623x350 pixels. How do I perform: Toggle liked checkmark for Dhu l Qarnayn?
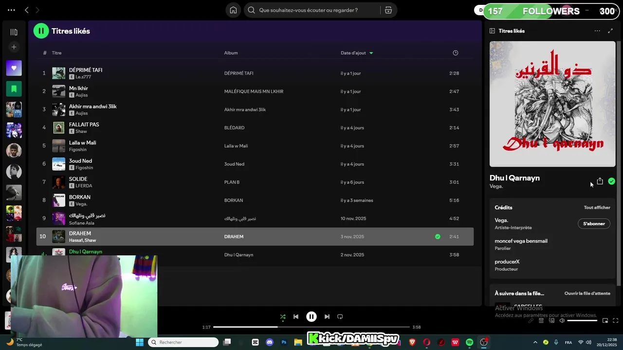coord(611,181)
